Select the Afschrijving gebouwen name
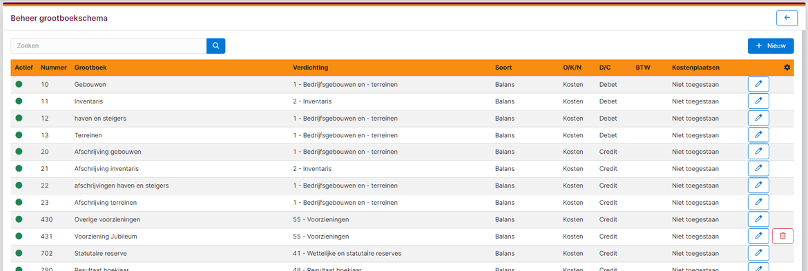This screenshot has width=808, height=271. coord(108,152)
